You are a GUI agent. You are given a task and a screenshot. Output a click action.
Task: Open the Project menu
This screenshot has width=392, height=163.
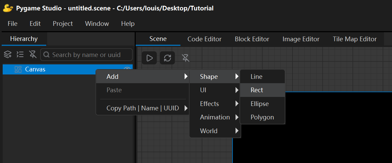(63, 24)
